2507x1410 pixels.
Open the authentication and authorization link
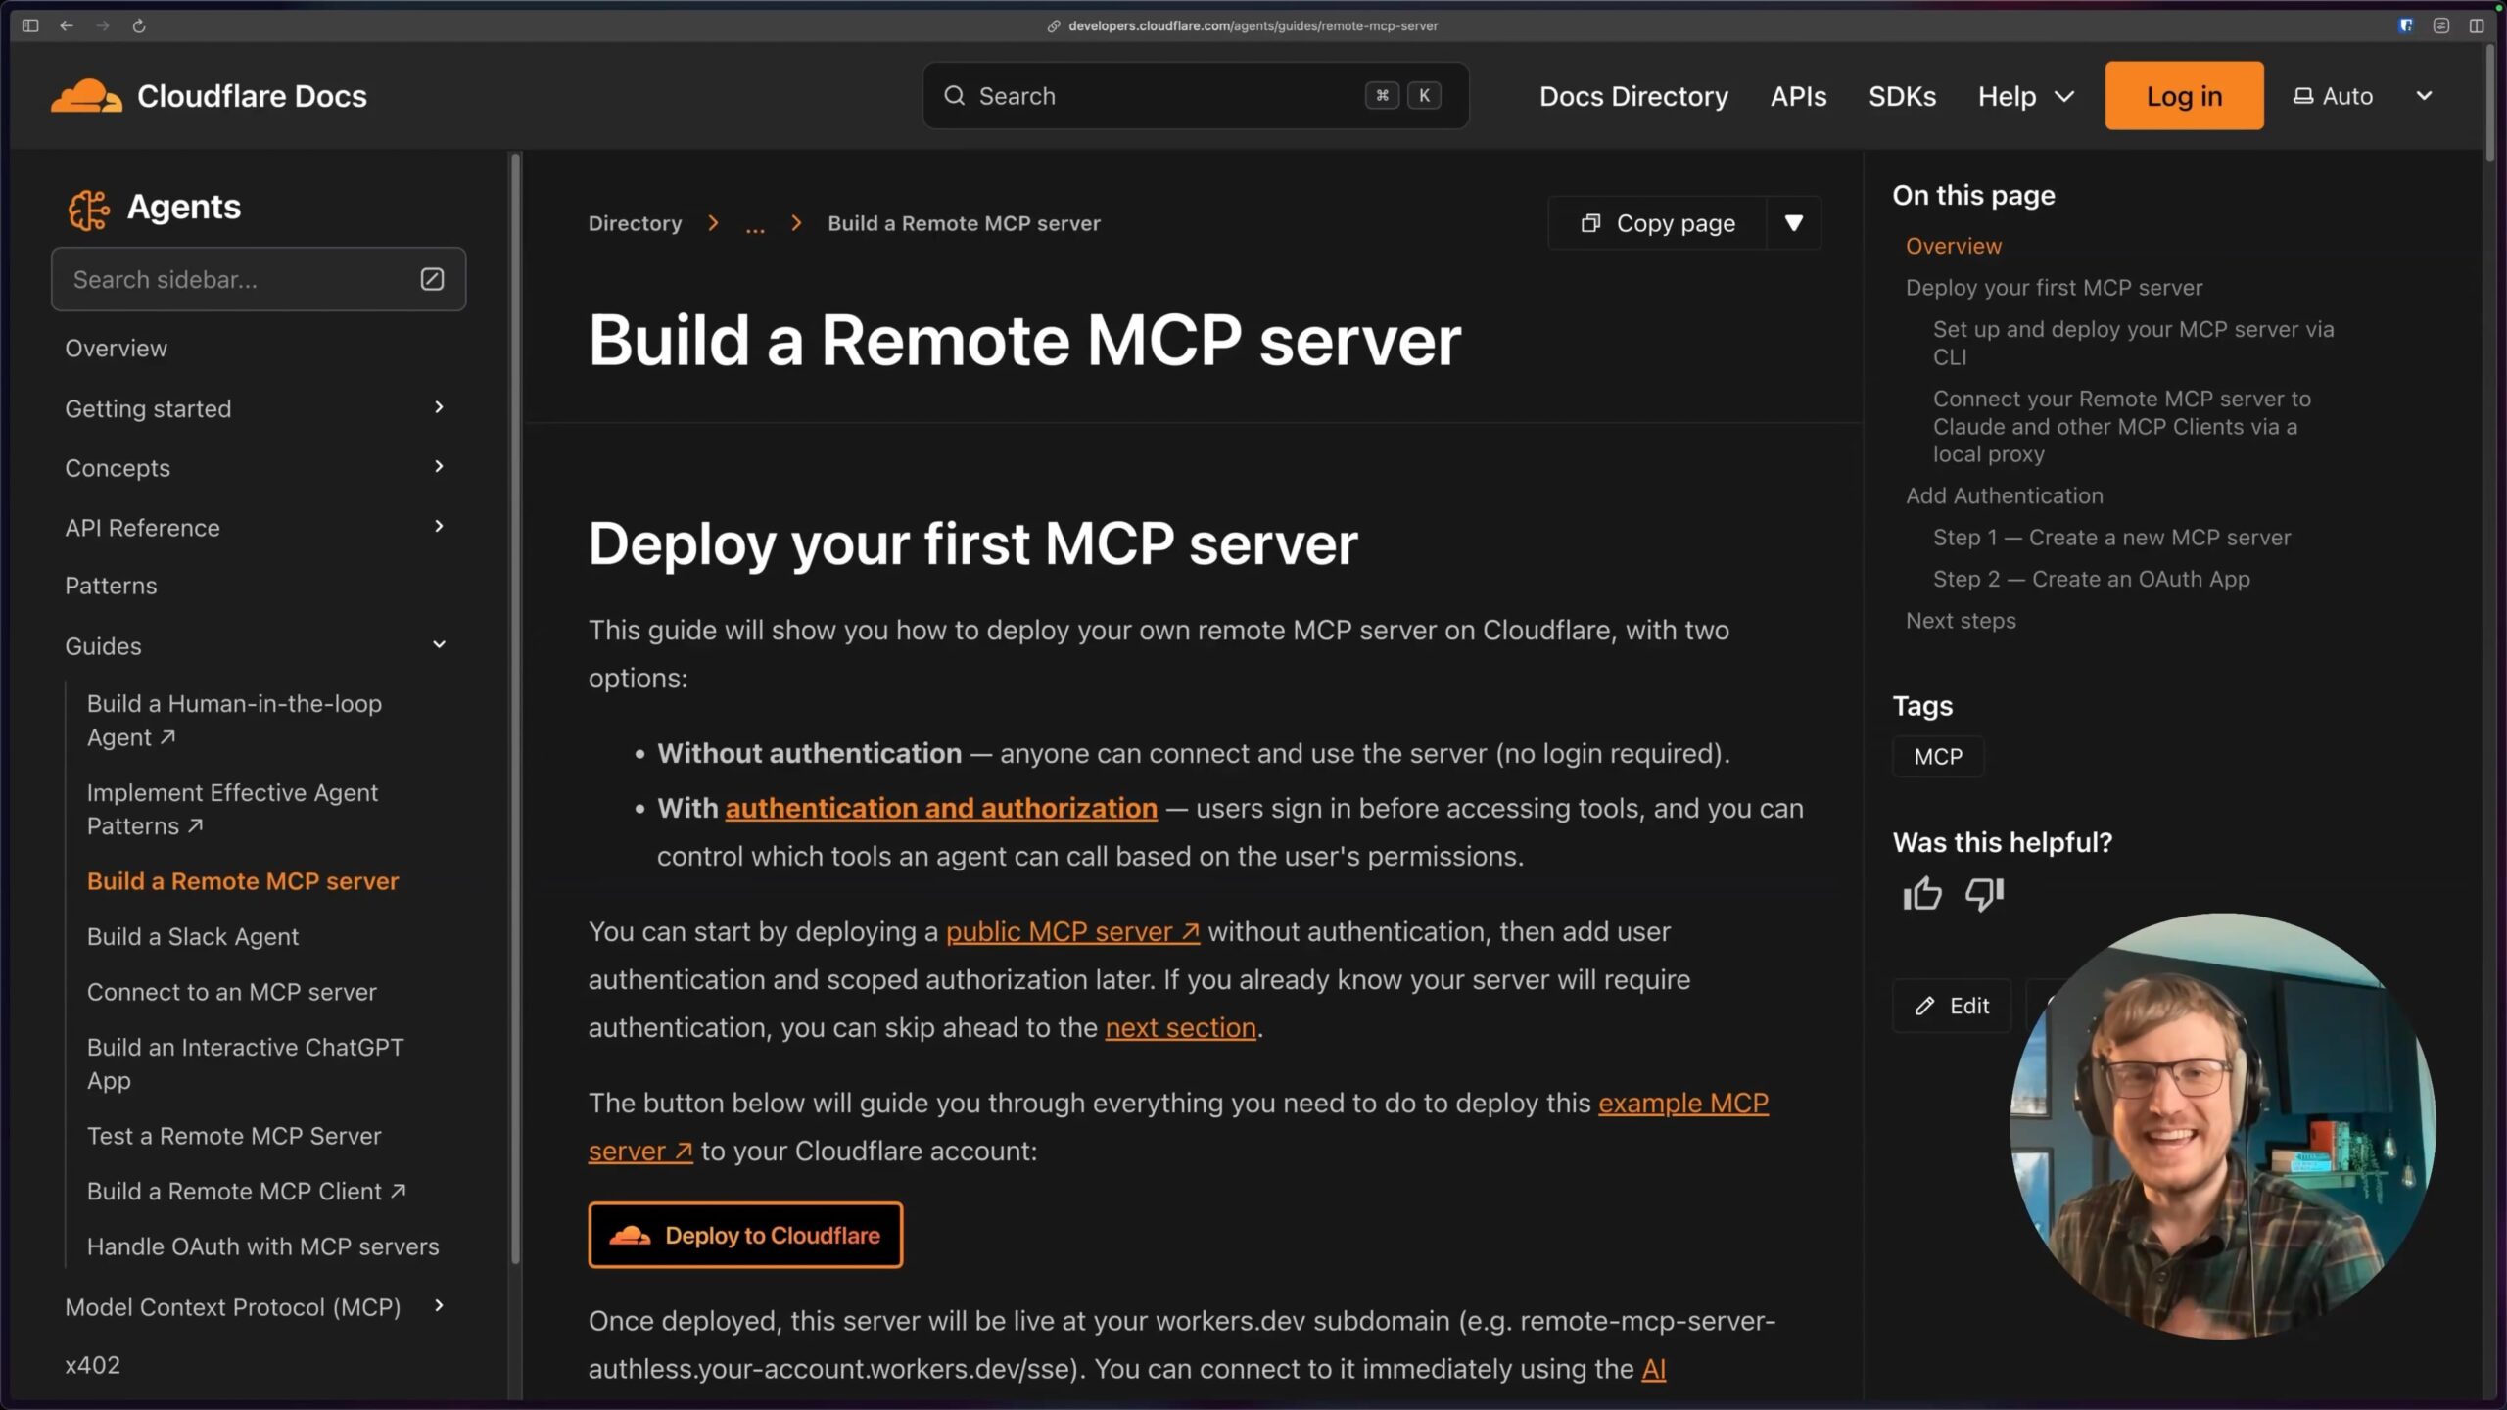(x=941, y=809)
